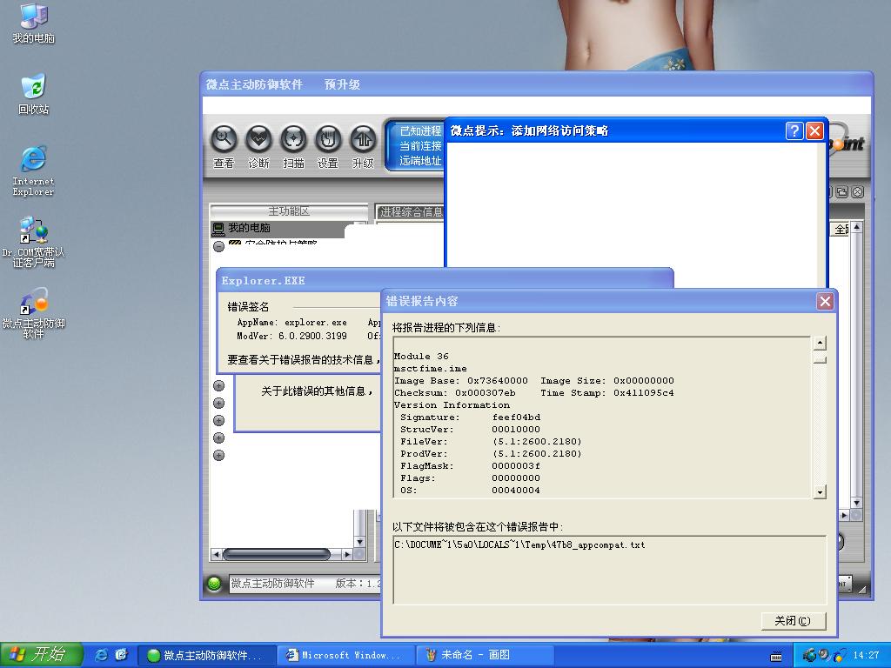Image resolution: width=891 pixels, height=668 pixels.
Task: Close the 错误报告内容 dialog
Action: (x=825, y=301)
